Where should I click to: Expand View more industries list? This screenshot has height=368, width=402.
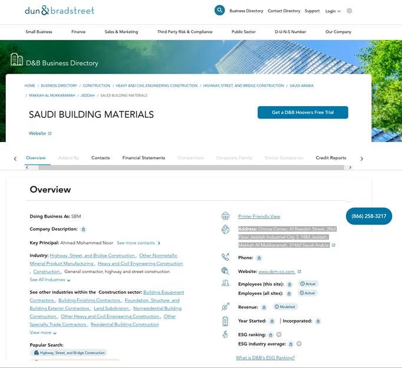coord(43,333)
